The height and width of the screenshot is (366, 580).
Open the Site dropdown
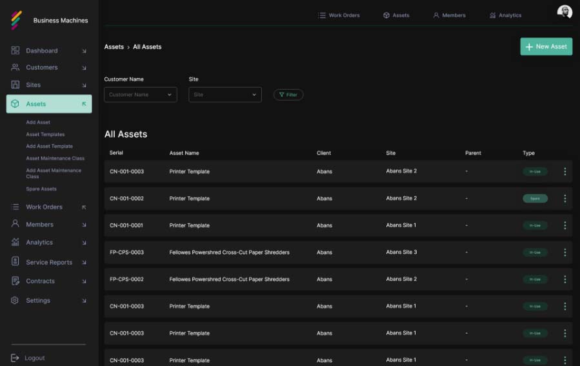225,95
